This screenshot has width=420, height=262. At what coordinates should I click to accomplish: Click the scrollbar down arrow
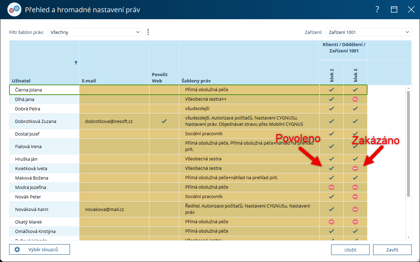pos(408,238)
